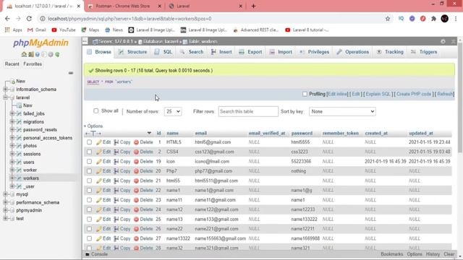Go back in browser history
This screenshot has width=463, height=260.
pyautogui.click(x=7, y=19)
